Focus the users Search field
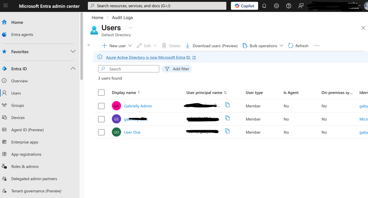The image size is (368, 198). [x=129, y=69]
